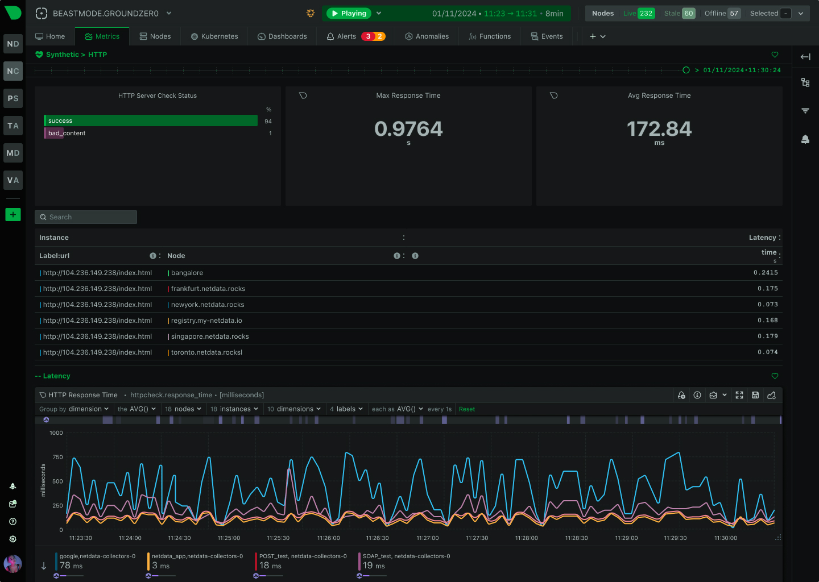The width and height of the screenshot is (819, 582).
Task: Expand the BEASTMODE.GROUNDZER0 space dropdown
Action: click(x=169, y=13)
